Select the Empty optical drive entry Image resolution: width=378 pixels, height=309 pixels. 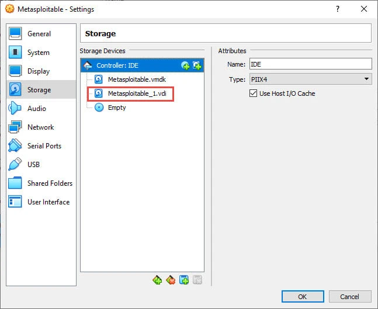pyautogui.click(x=117, y=107)
